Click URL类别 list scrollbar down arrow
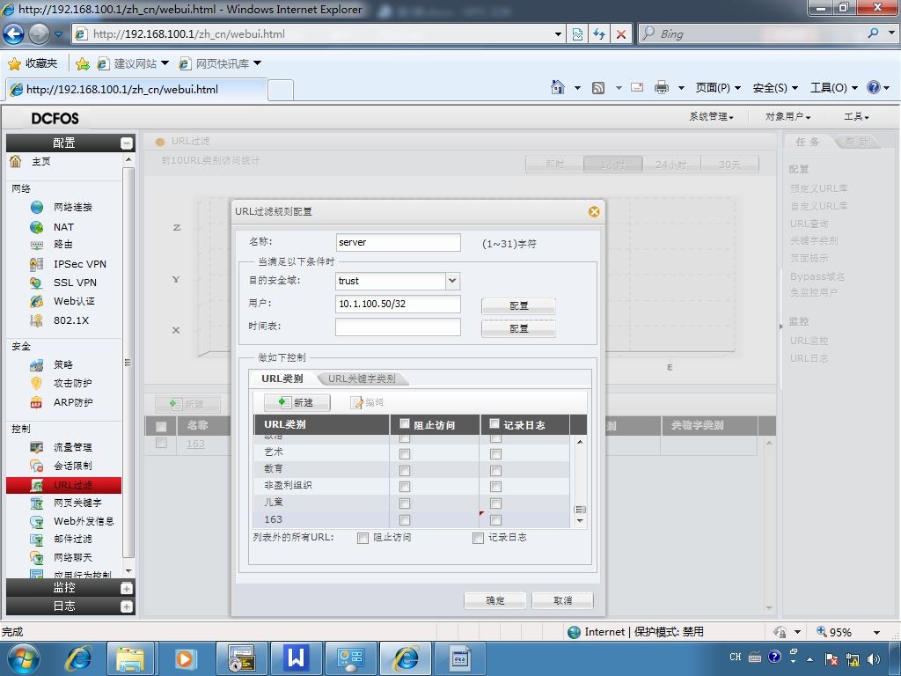 580,521
